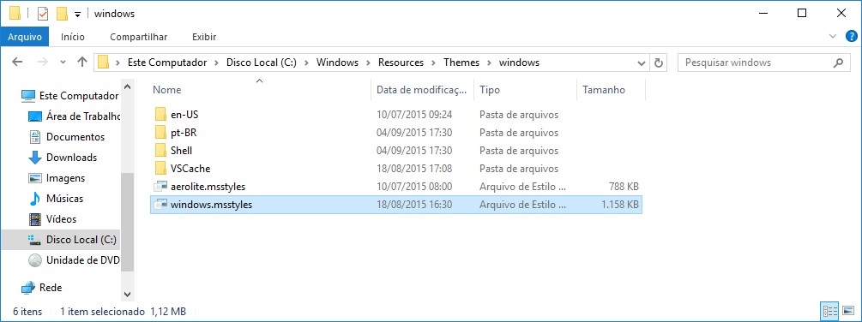Refresh the current folder view
Image resolution: width=862 pixels, height=322 pixels.
pyautogui.click(x=659, y=63)
